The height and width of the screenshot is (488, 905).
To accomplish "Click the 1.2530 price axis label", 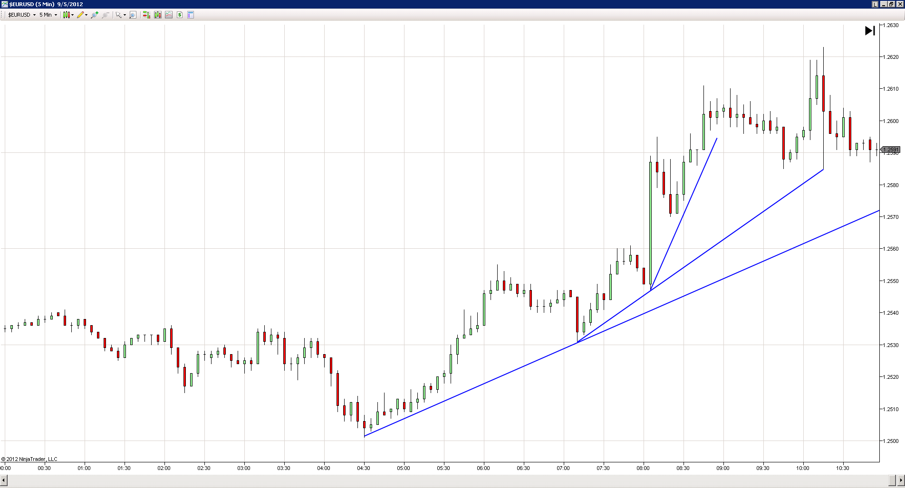I will [891, 345].
